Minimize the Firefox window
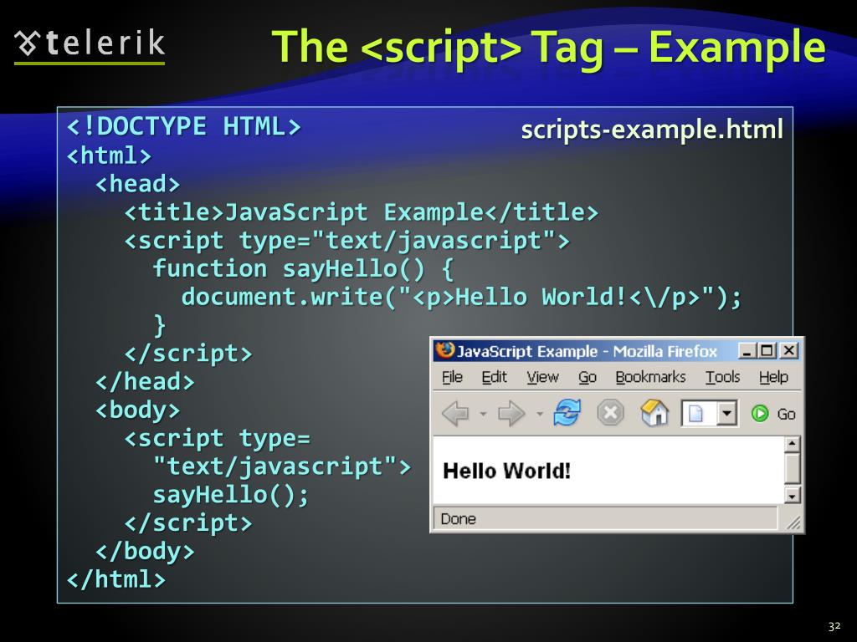The width and height of the screenshot is (857, 642). point(747,350)
